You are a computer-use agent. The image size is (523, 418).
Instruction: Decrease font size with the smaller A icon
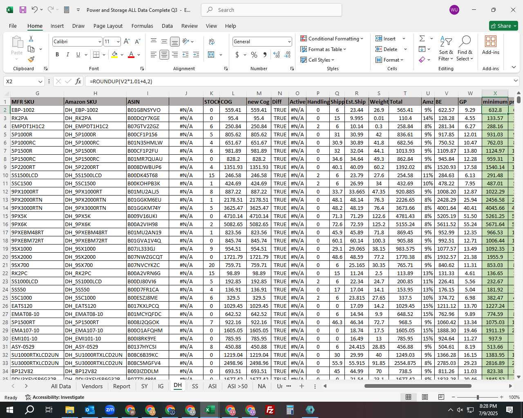[x=137, y=41]
